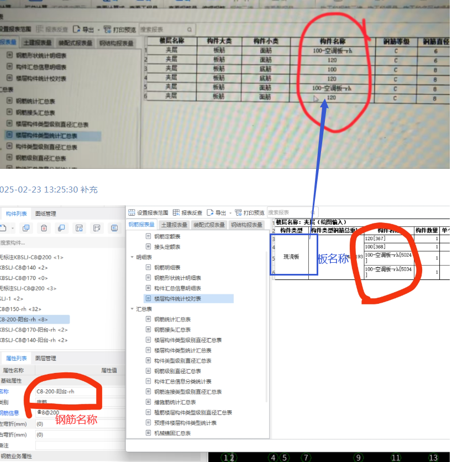Click the report tree vertical scrollbar

pos(266,327)
